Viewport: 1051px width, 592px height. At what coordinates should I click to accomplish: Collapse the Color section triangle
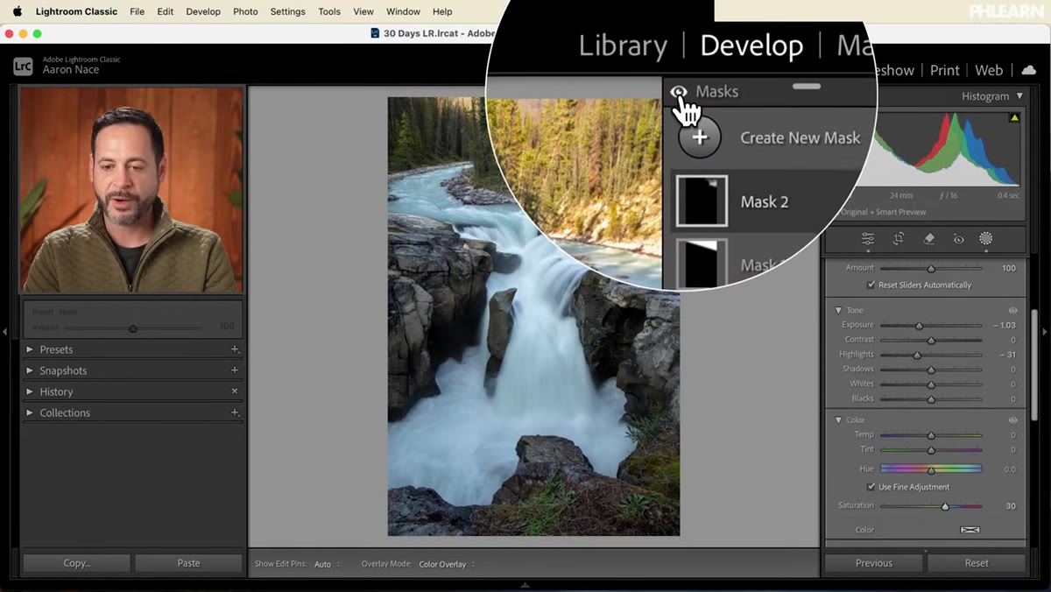point(837,419)
